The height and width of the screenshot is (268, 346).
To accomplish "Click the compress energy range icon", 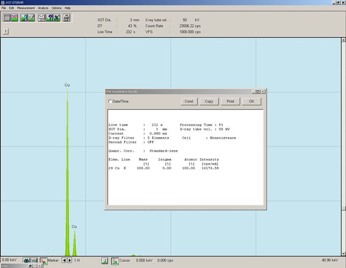I will (x=34, y=261).
